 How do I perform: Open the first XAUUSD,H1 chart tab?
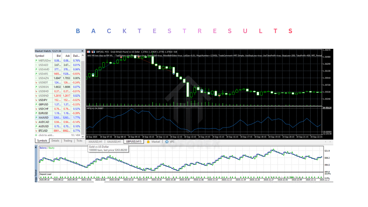95,142
